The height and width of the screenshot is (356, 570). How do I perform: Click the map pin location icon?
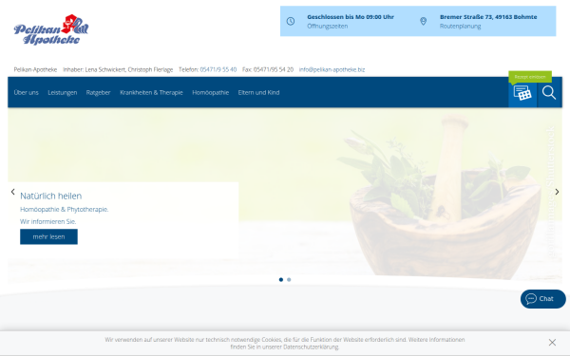point(423,21)
